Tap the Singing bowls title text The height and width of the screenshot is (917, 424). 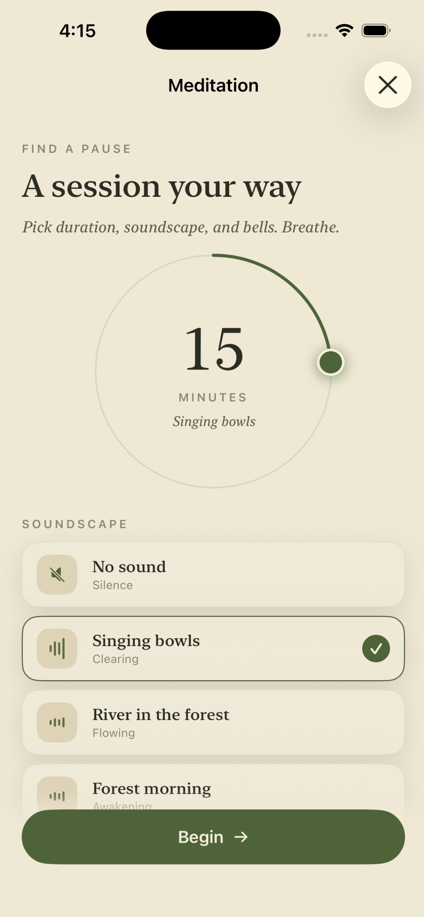point(146,641)
